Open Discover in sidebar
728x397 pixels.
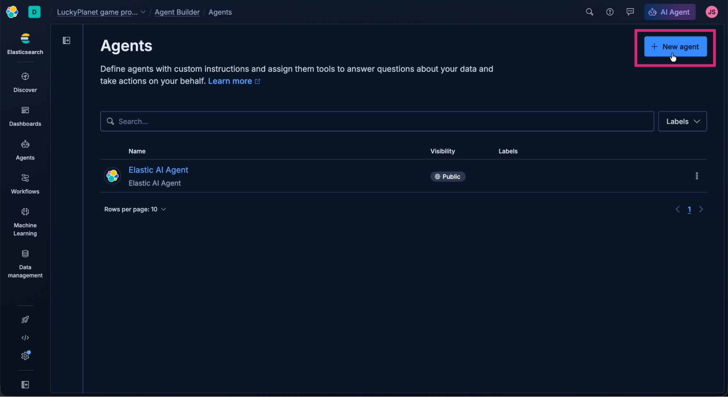point(25,83)
